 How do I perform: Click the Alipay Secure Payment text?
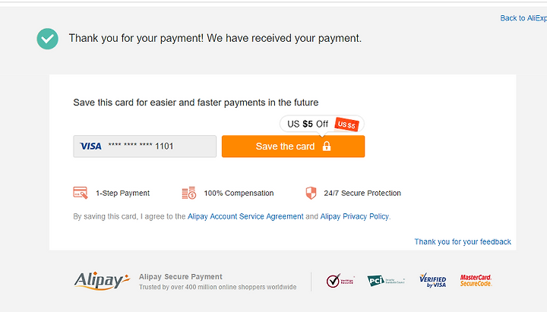tap(180, 277)
